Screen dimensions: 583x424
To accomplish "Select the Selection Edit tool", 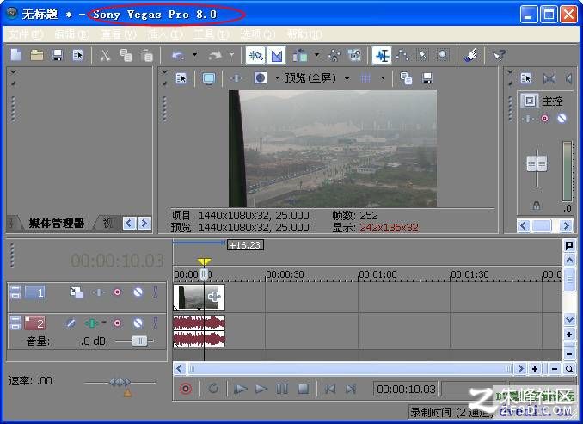I will coord(422,55).
